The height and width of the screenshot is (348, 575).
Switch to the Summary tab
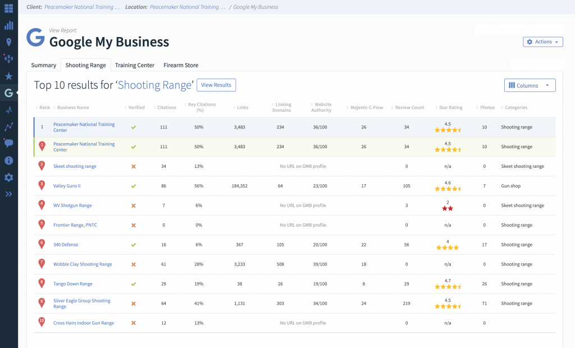[44, 65]
